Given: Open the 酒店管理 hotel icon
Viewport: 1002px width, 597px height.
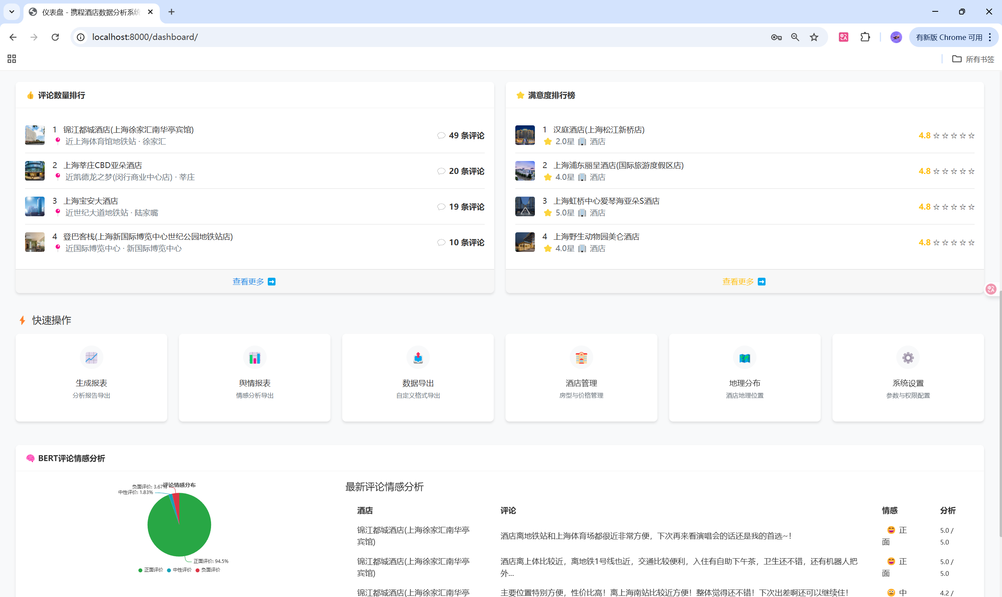Looking at the screenshot, I should click(x=581, y=358).
